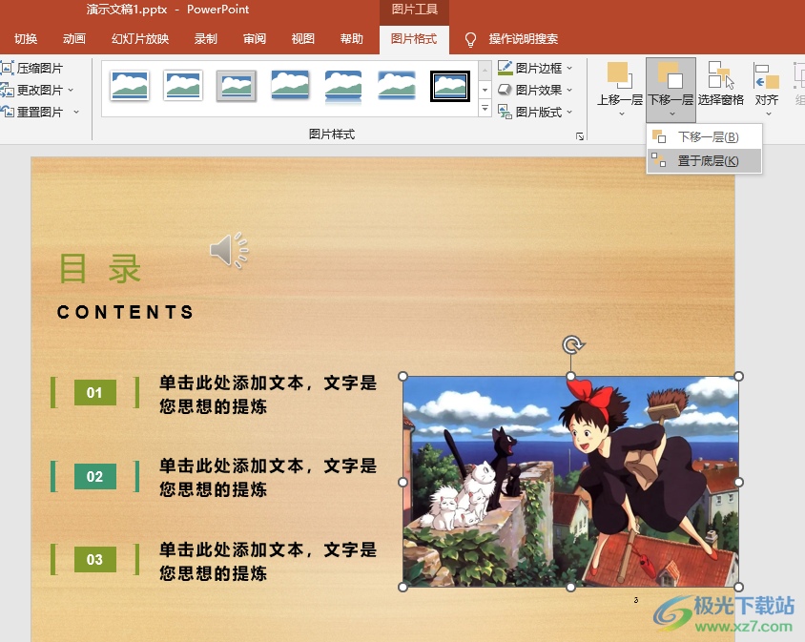This screenshot has height=642, width=805.
Task: Apply the second picture style thumbnail
Action: 183,85
